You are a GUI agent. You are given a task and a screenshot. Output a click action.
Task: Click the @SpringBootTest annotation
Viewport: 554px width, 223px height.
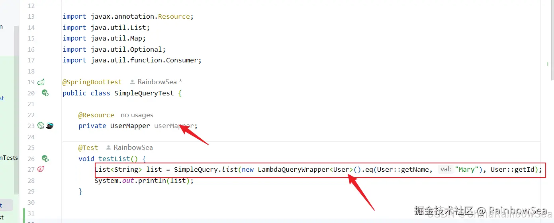[x=92, y=82]
